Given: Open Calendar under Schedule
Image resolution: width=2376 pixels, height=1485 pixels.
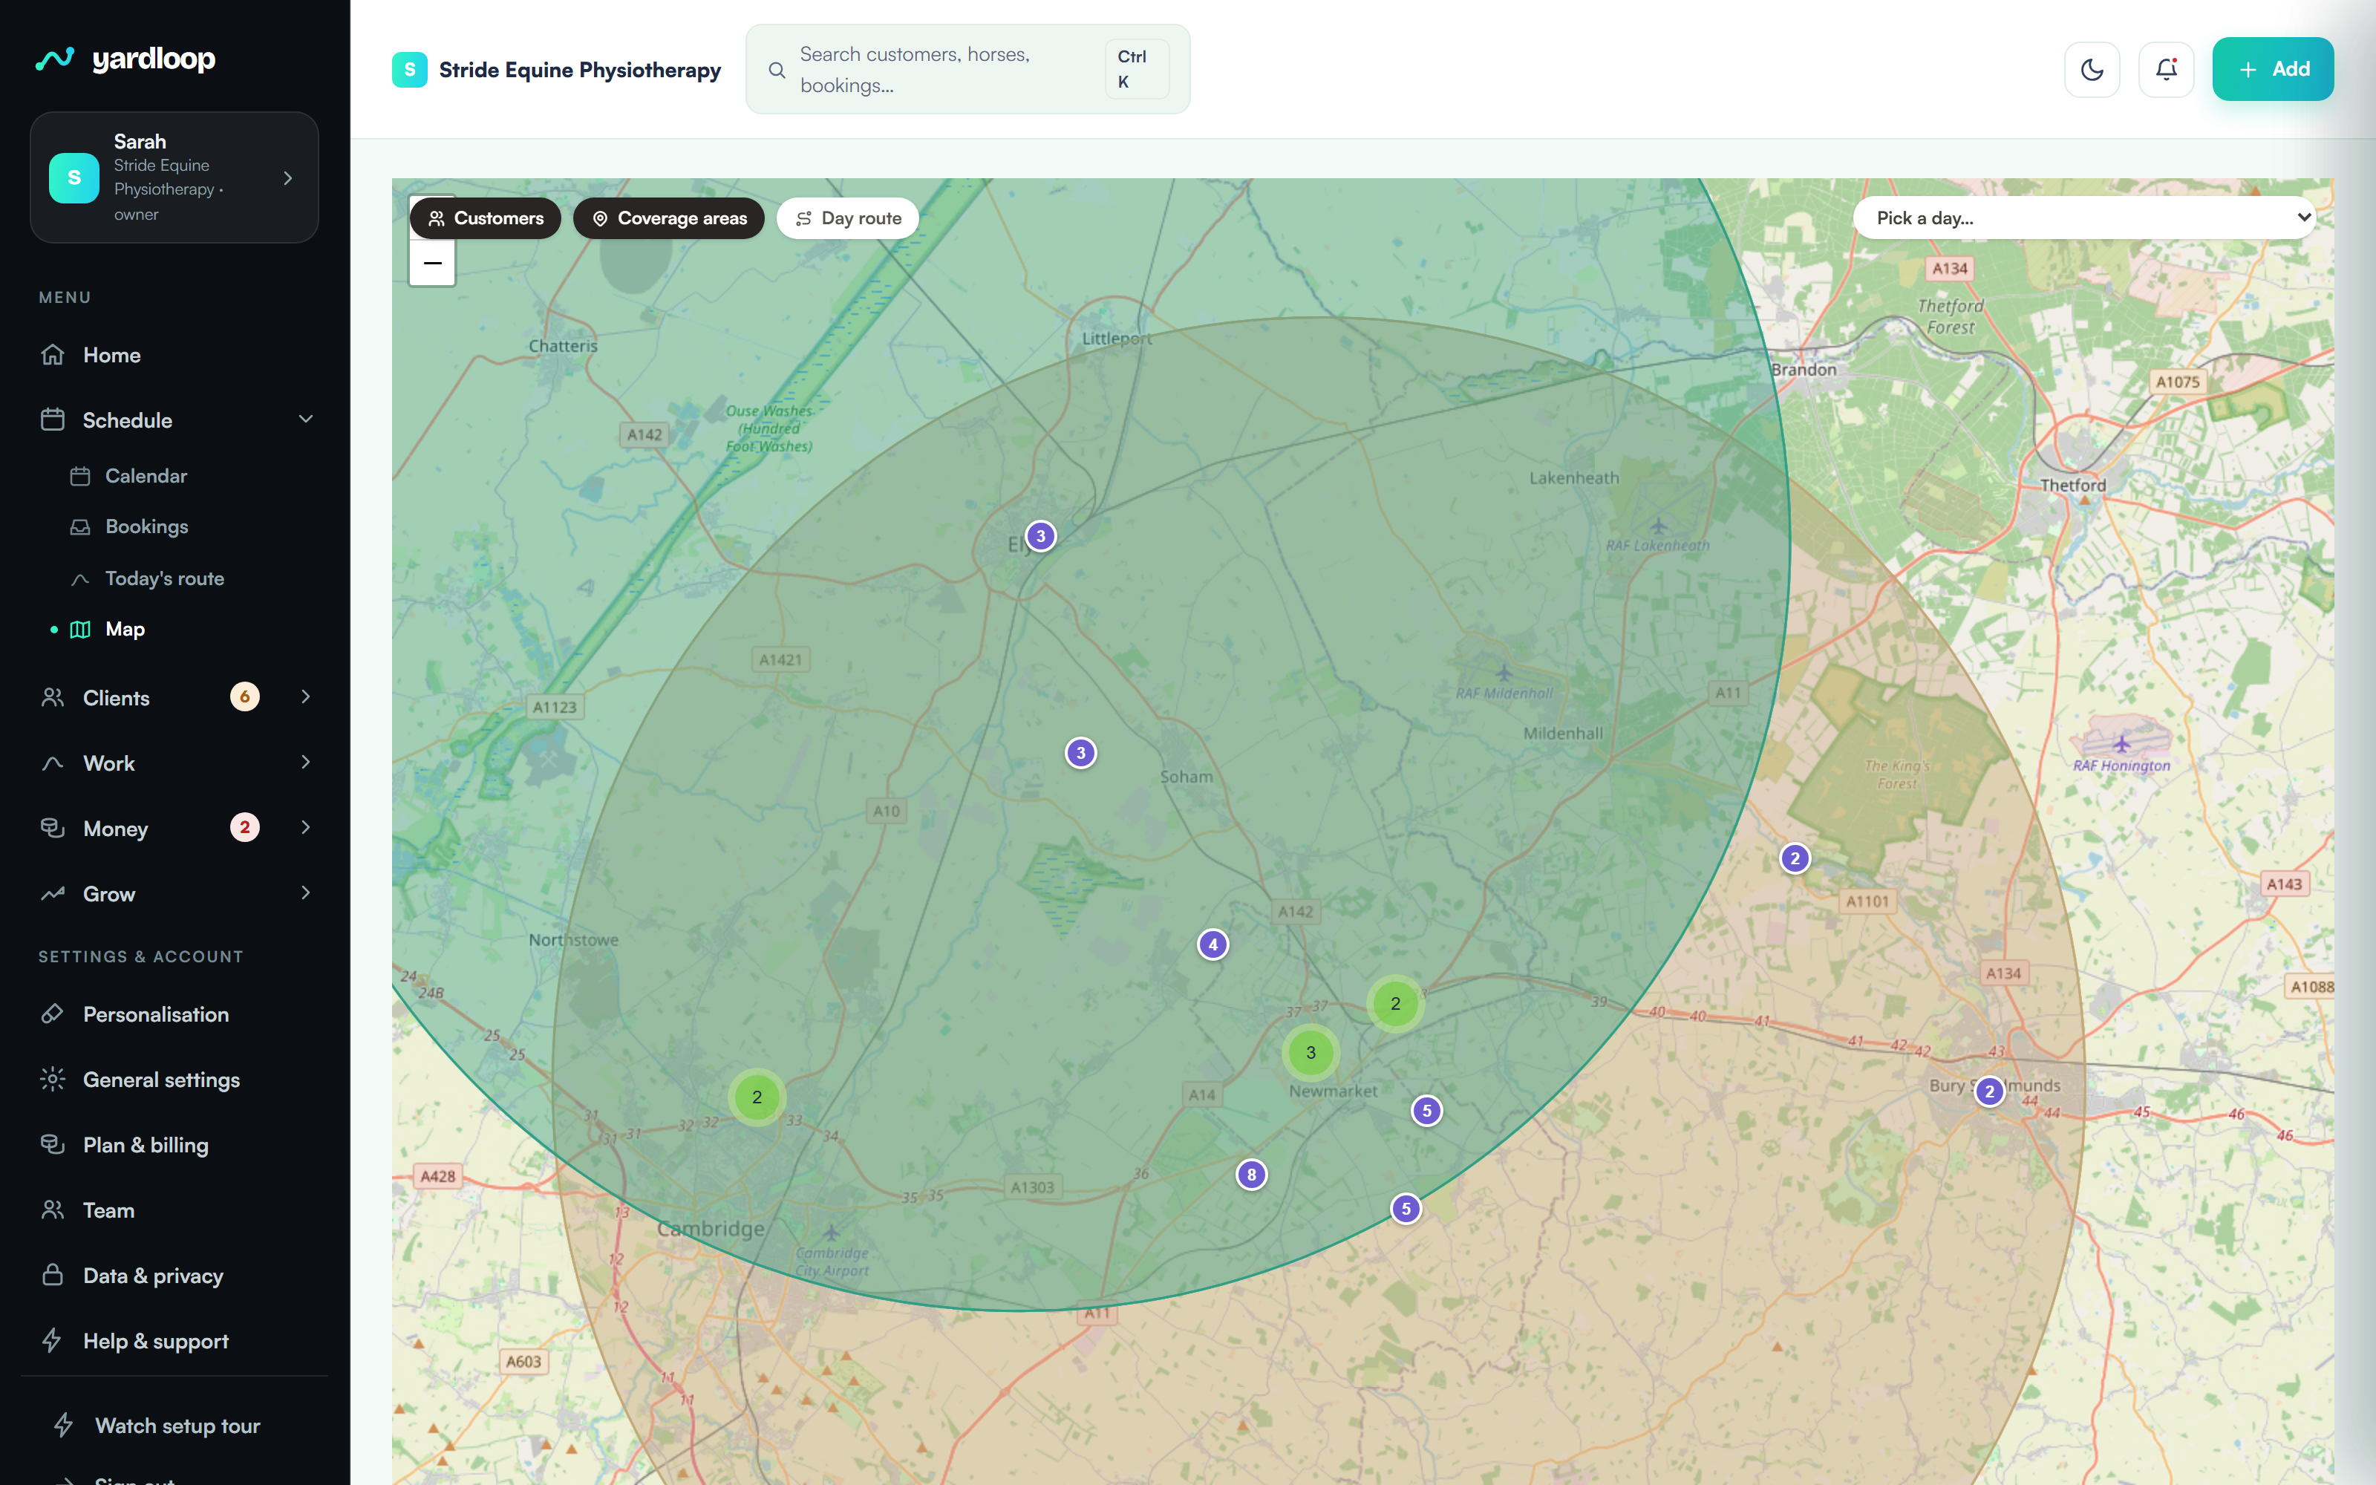Looking at the screenshot, I should [x=146, y=477].
